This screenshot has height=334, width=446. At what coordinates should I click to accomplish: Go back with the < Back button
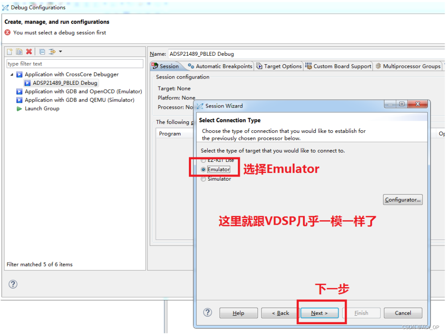pos(280,313)
